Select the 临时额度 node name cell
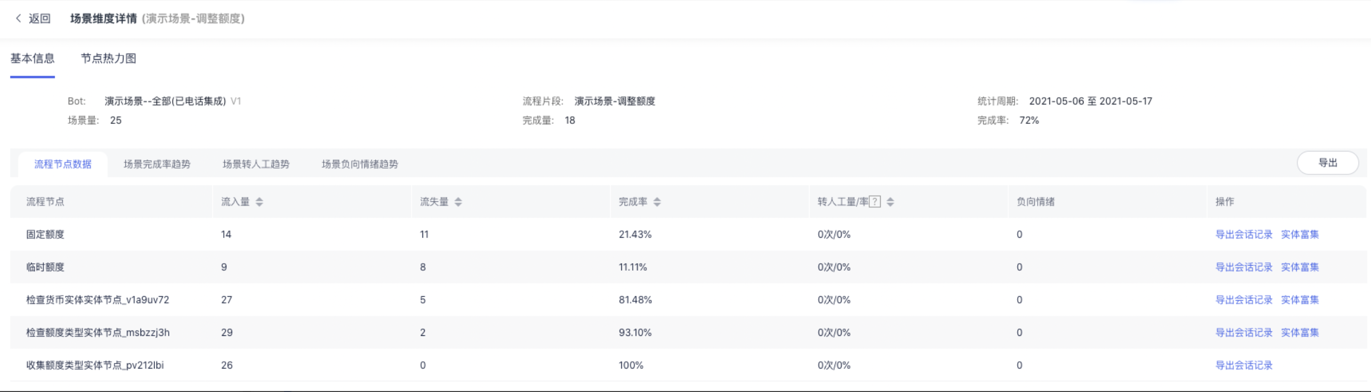 [x=45, y=268]
